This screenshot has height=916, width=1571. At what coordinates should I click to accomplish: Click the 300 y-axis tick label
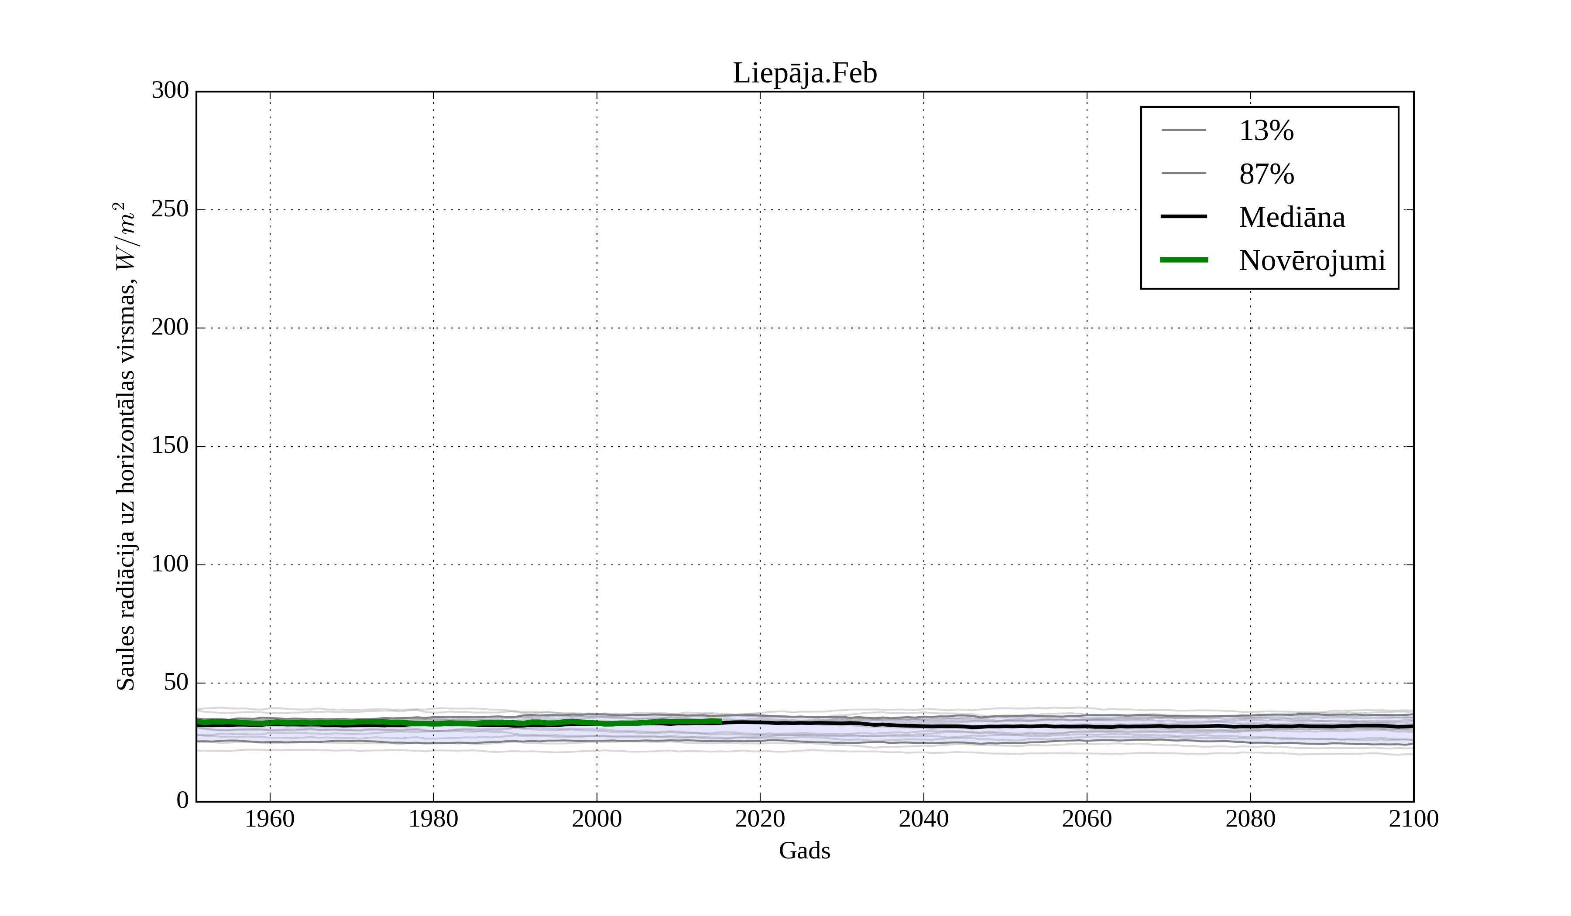point(170,90)
